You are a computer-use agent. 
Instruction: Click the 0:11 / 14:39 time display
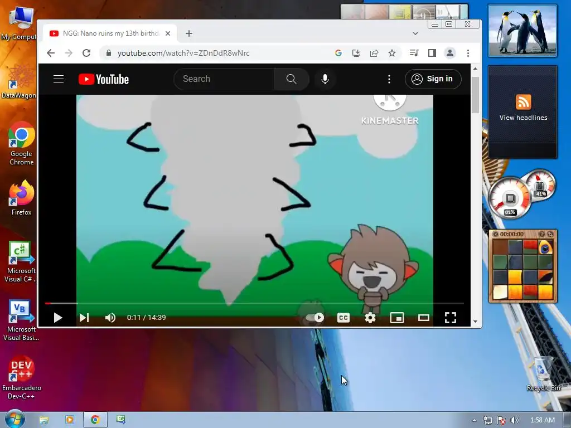pos(147,317)
